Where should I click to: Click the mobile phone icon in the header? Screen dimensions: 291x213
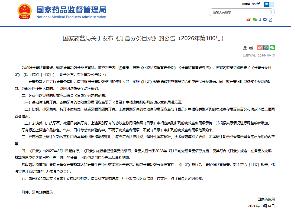(x=260, y=20)
